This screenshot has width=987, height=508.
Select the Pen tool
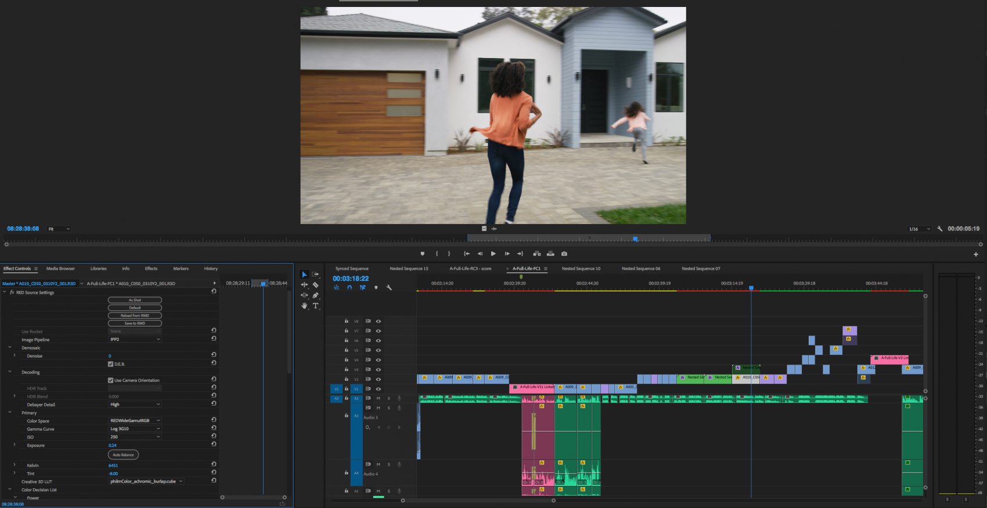pyautogui.click(x=315, y=295)
